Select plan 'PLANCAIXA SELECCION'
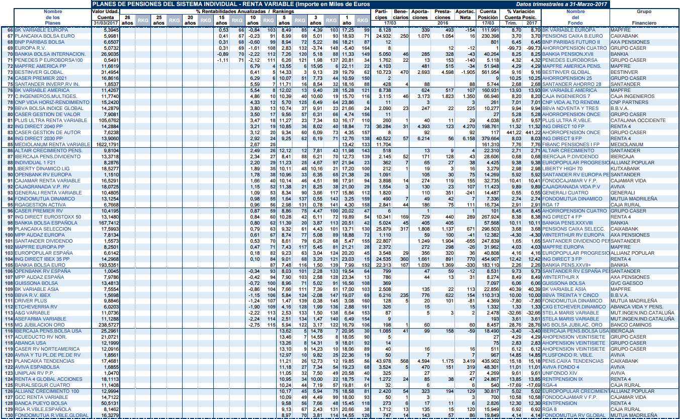Viewport: 680px width, 419px height. point(43,229)
